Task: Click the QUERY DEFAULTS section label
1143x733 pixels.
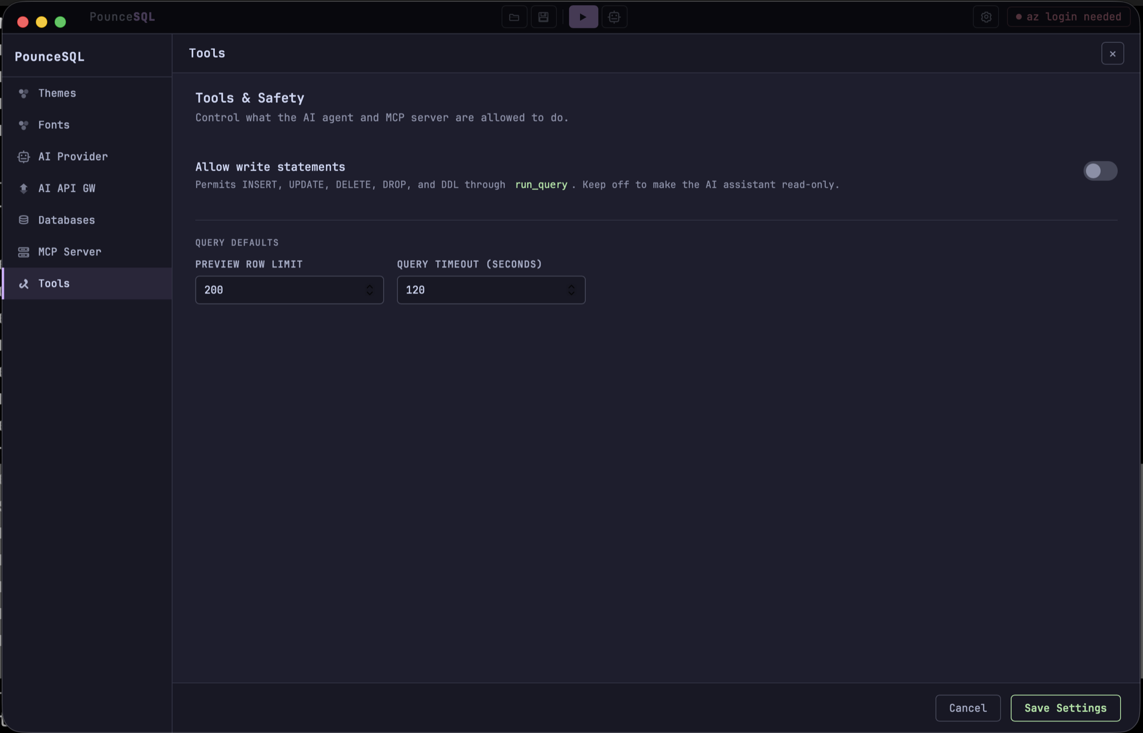Action: (x=237, y=242)
